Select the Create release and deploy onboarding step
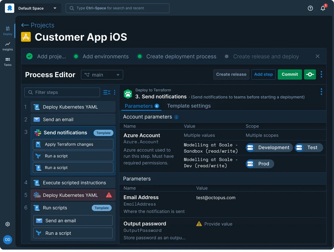 (x=262, y=56)
